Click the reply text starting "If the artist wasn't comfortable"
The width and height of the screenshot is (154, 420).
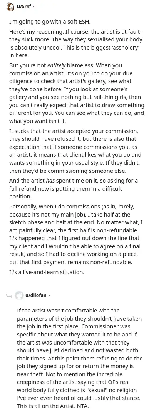tap(80, 358)
